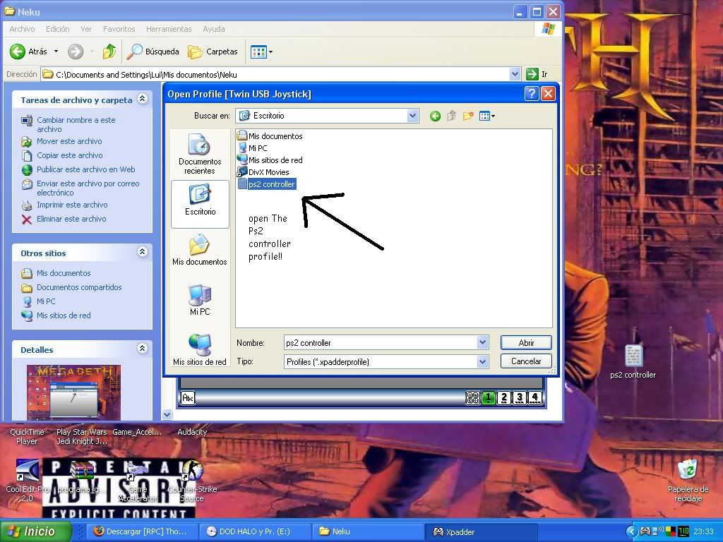
Task: Click the up folder icon in Explorer toolbar
Action: (x=109, y=52)
